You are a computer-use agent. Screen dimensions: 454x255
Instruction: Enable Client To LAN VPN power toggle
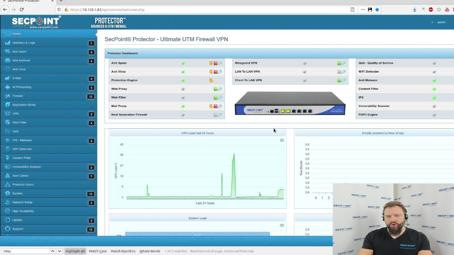point(339,80)
